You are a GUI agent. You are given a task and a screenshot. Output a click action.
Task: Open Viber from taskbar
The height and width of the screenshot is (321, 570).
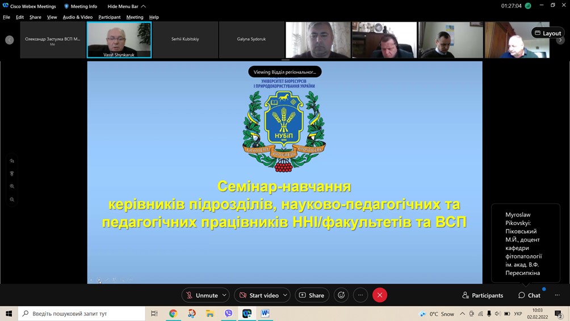pyautogui.click(x=228, y=314)
